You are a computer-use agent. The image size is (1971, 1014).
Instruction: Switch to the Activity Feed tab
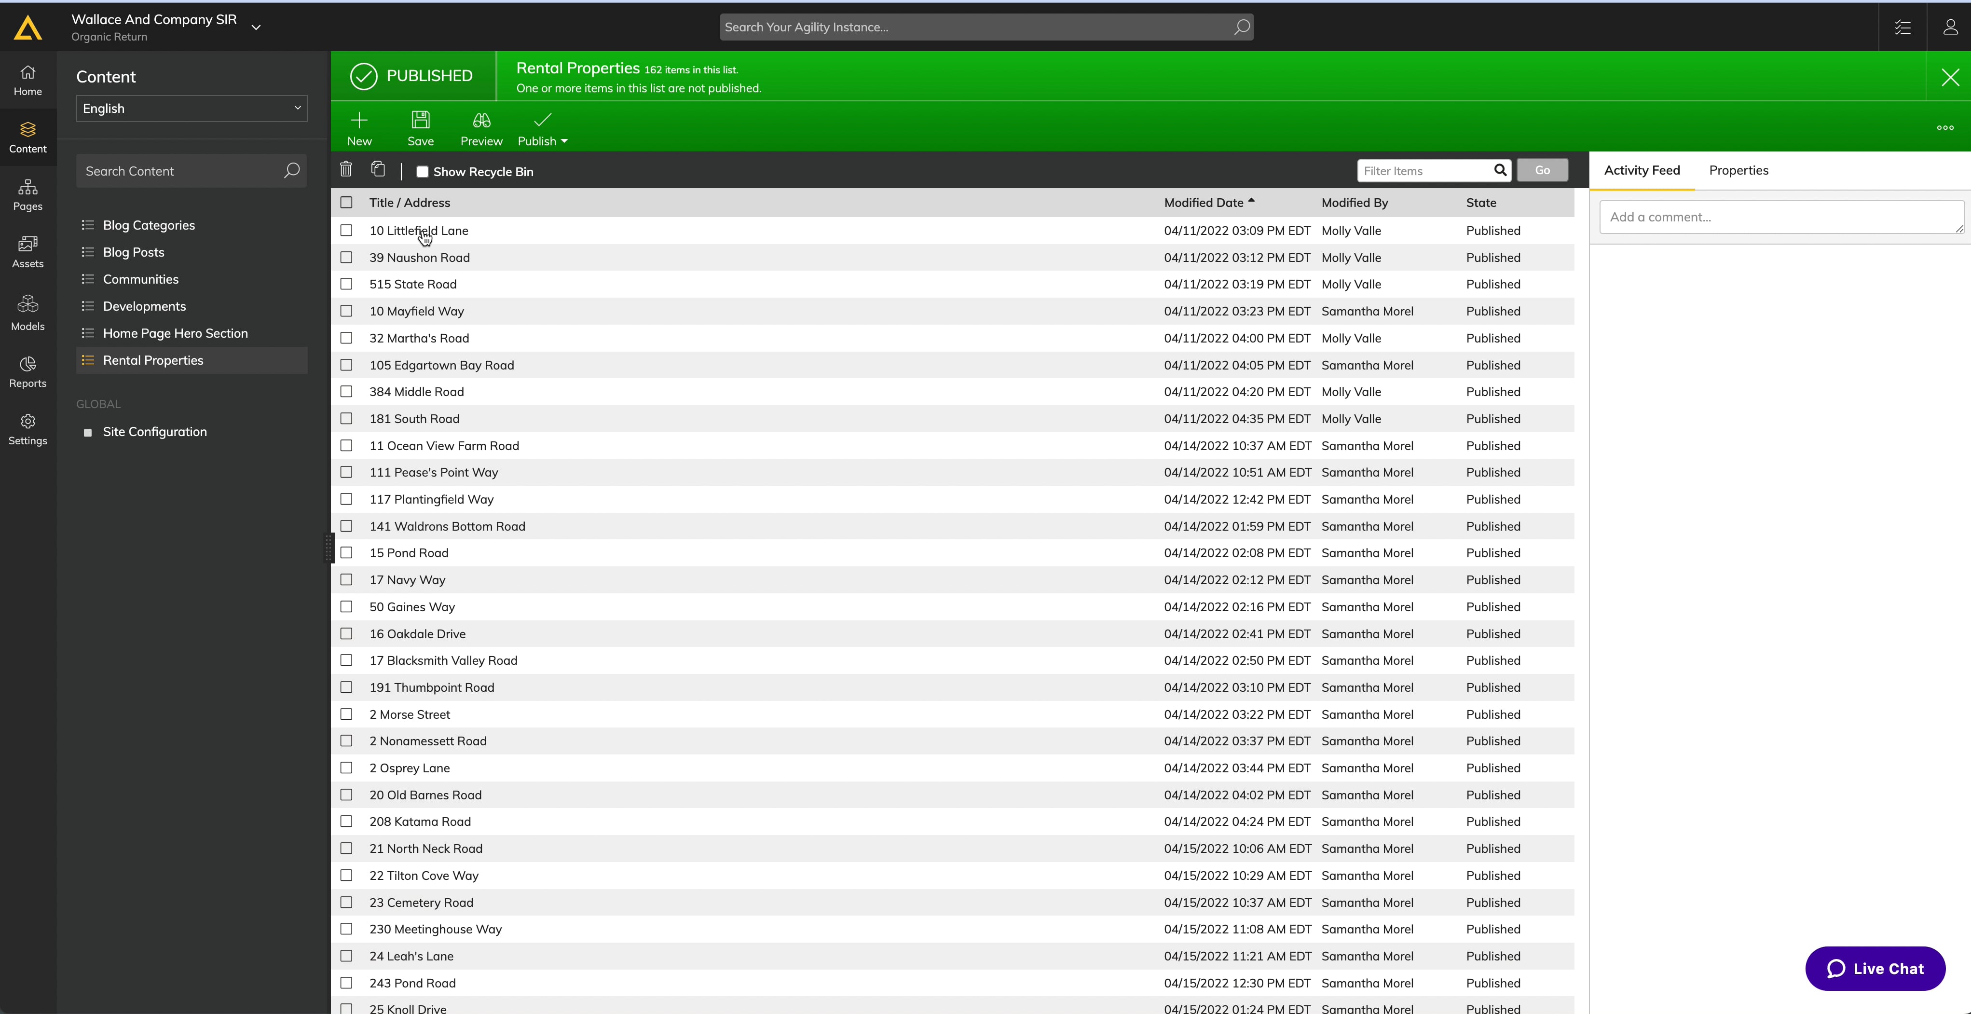(x=1642, y=170)
